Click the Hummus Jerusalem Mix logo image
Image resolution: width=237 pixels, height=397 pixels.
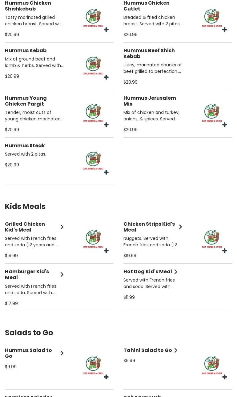click(x=212, y=113)
